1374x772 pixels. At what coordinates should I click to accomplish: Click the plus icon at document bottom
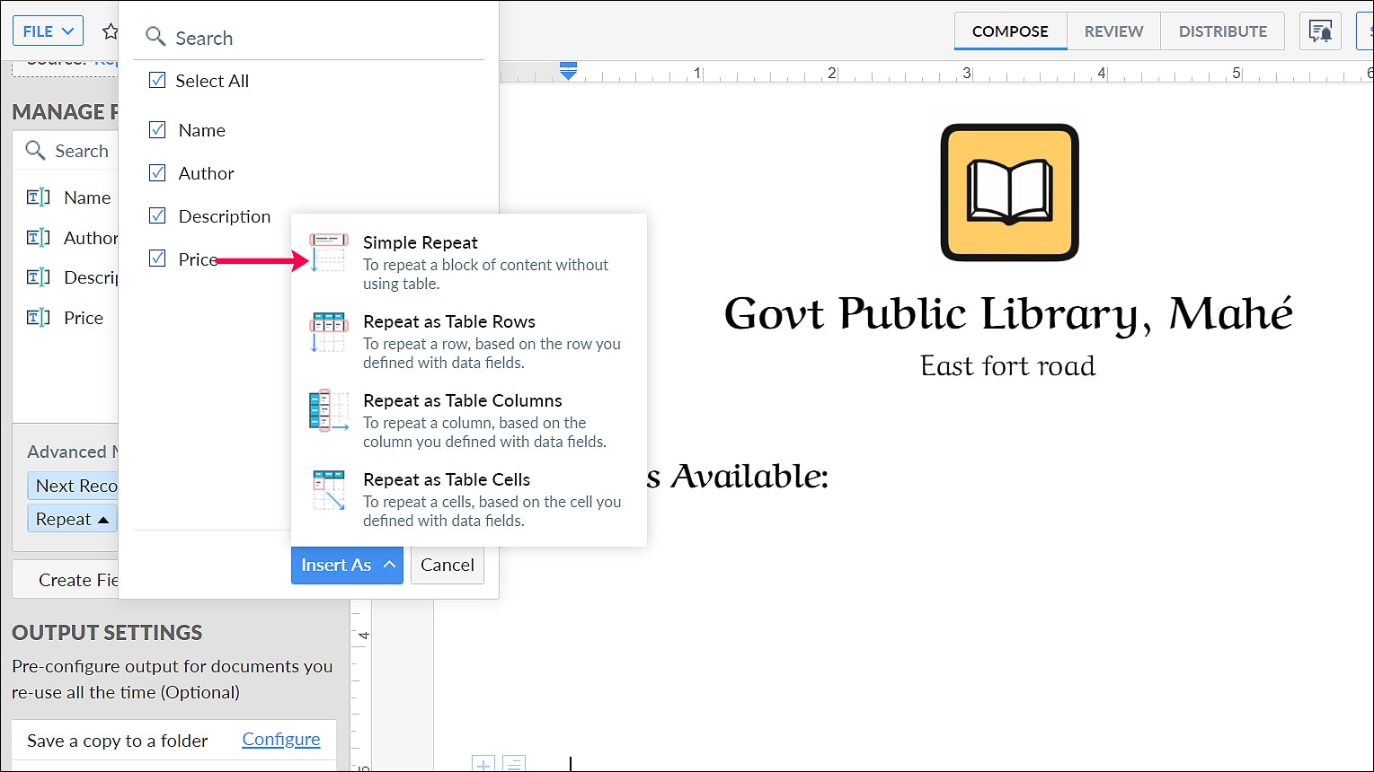[x=483, y=764]
